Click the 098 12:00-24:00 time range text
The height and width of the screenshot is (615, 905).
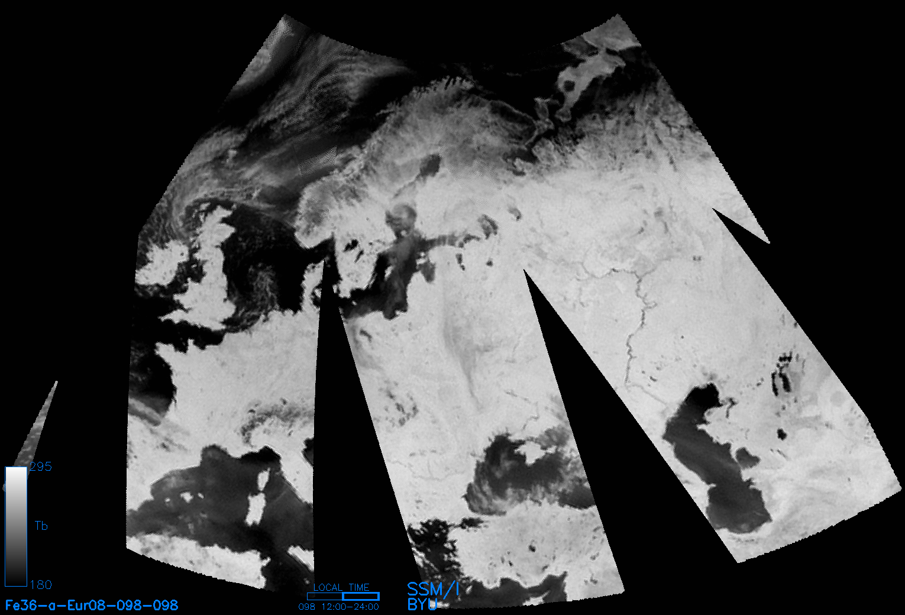click(x=339, y=607)
